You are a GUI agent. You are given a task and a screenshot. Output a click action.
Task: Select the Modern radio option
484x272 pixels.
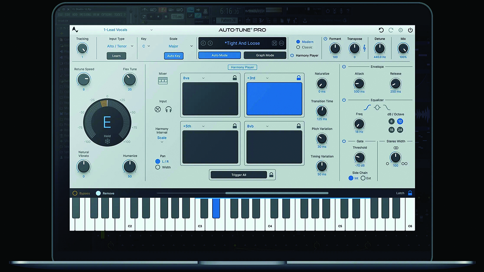(x=298, y=42)
